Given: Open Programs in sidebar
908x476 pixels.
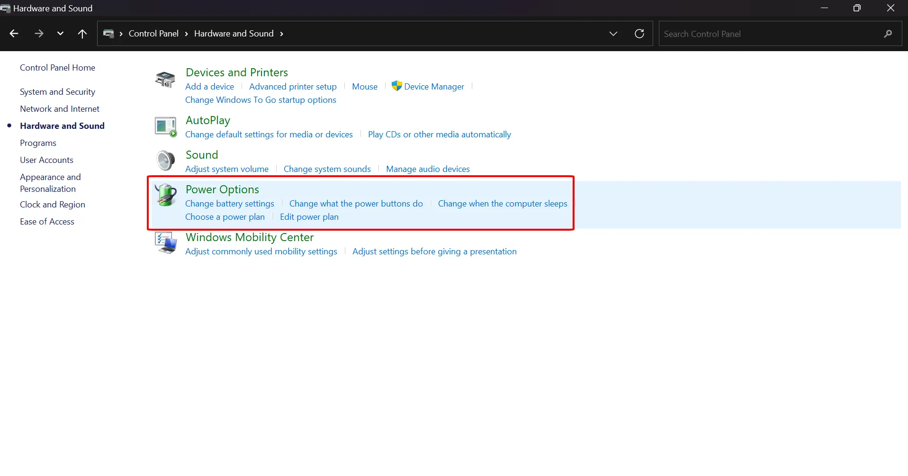Looking at the screenshot, I should pos(38,143).
